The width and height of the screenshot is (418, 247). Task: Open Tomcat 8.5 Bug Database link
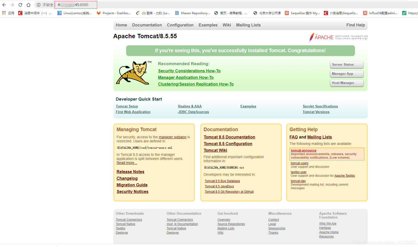[x=222, y=181]
